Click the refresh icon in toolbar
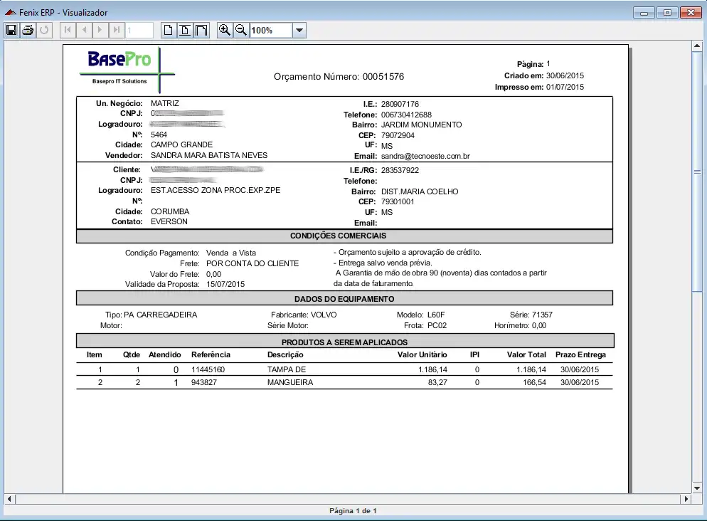The height and width of the screenshot is (521, 707). [44, 30]
